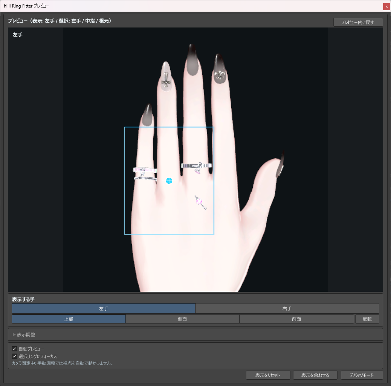The image size is (391, 386).
Task: Click the 表示する手 section label
Action: (x=23, y=299)
